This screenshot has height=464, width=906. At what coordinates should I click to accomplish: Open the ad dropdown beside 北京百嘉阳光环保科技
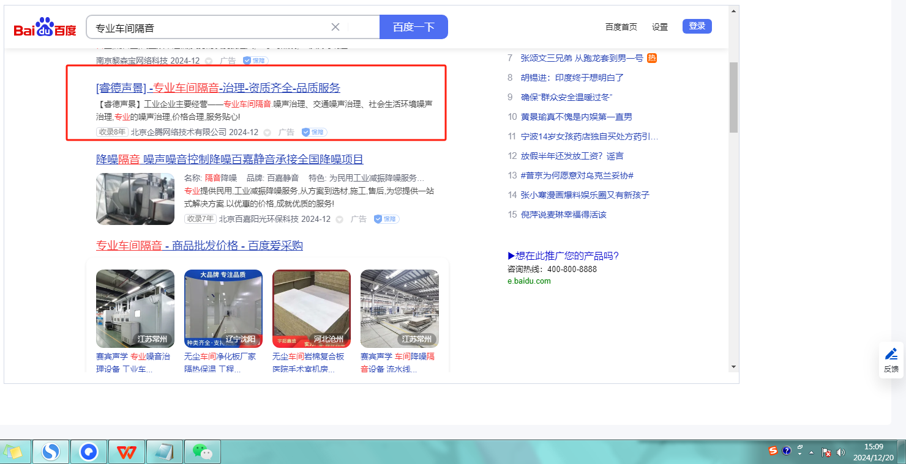tap(340, 219)
